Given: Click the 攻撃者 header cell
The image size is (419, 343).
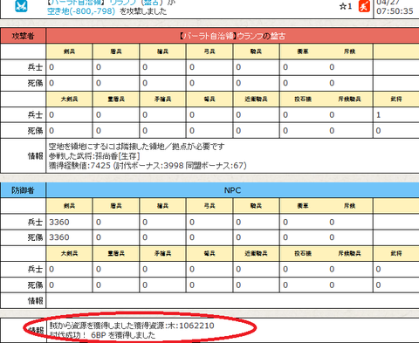Looking at the screenshot, I should pyautogui.click(x=23, y=36).
